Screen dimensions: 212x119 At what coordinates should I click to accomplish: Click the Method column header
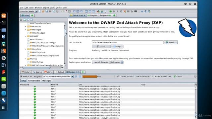pos(64,85)
